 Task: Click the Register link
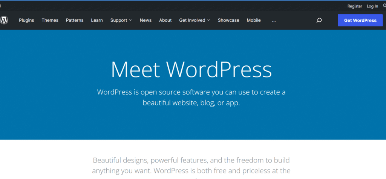tap(355, 6)
